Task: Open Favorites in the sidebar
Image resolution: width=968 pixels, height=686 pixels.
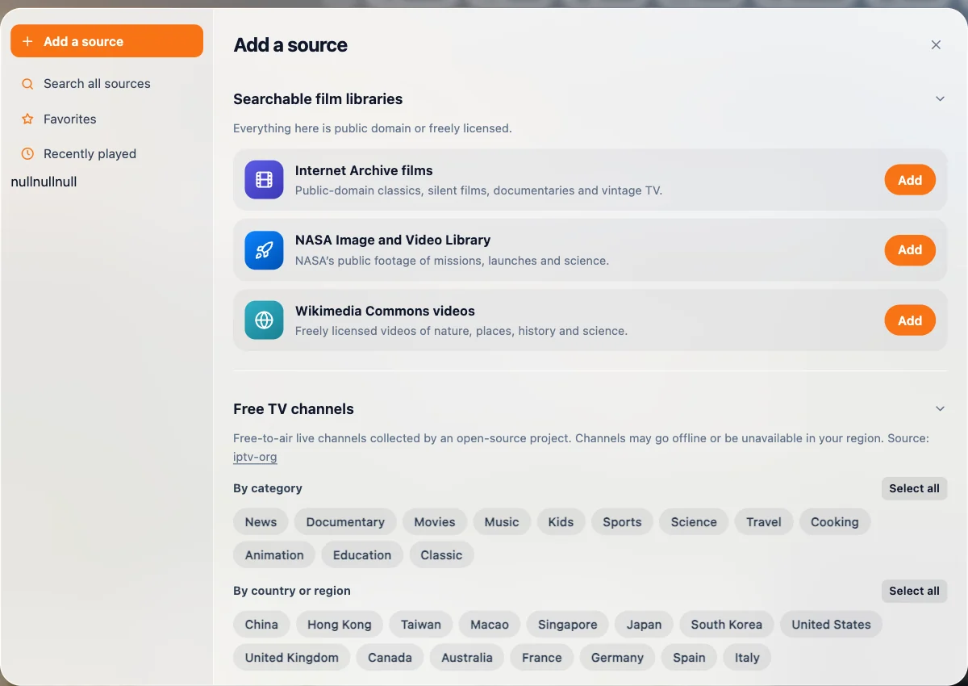Action: point(106,119)
